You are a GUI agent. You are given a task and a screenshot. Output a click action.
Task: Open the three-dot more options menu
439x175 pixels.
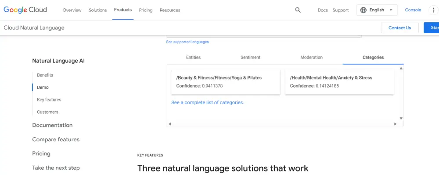coord(434,10)
